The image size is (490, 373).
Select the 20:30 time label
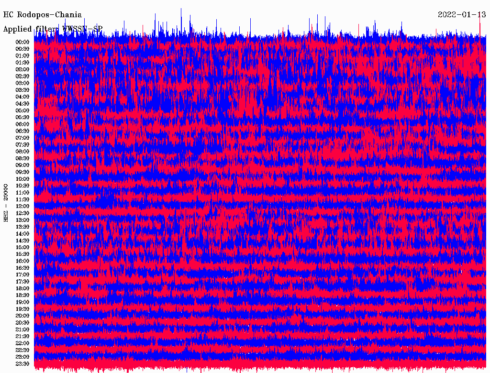point(22,323)
